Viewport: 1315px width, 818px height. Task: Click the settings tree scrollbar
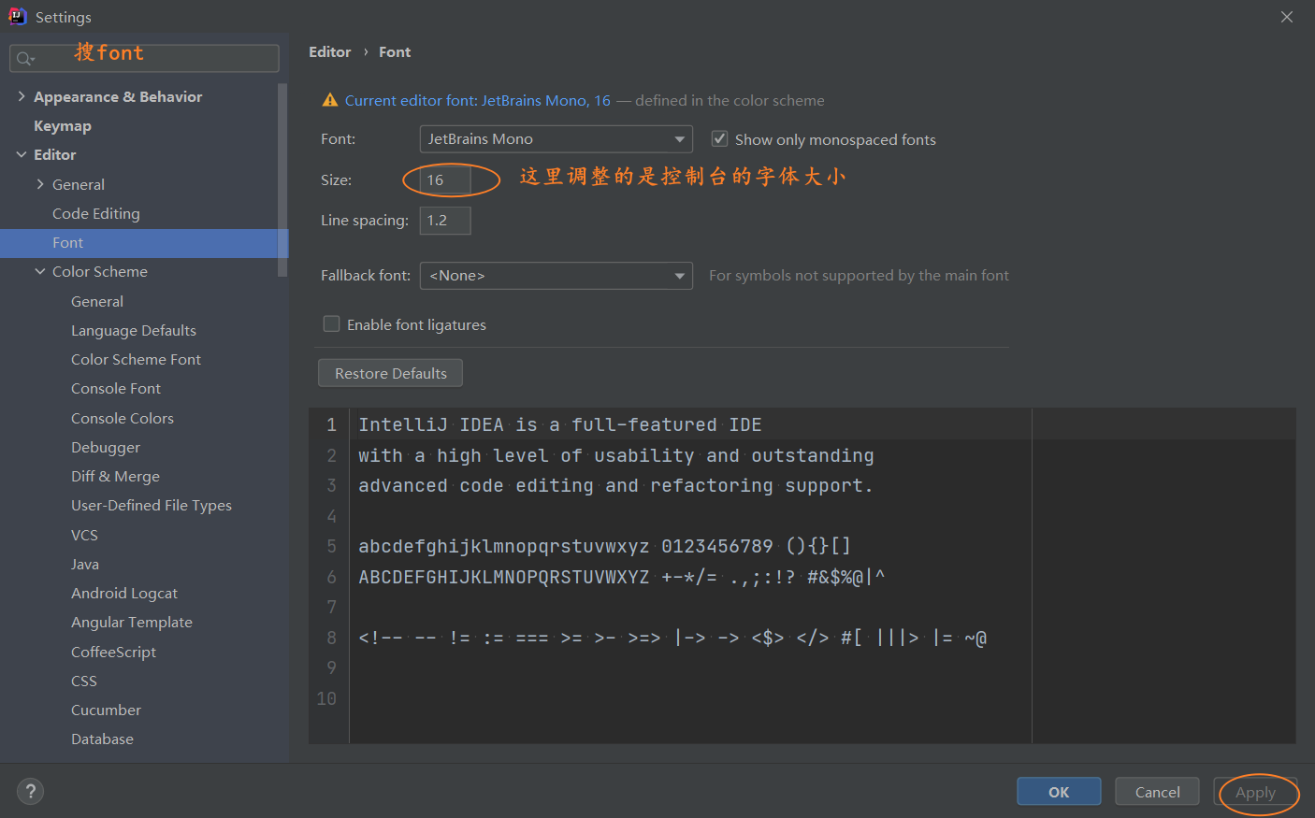tap(282, 179)
